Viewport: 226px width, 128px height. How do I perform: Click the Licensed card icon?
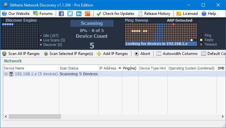coord(179,14)
